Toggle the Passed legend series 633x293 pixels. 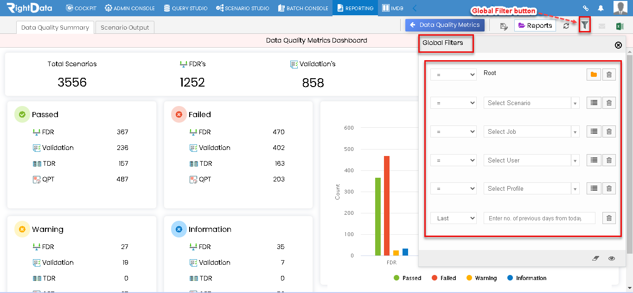click(407, 278)
